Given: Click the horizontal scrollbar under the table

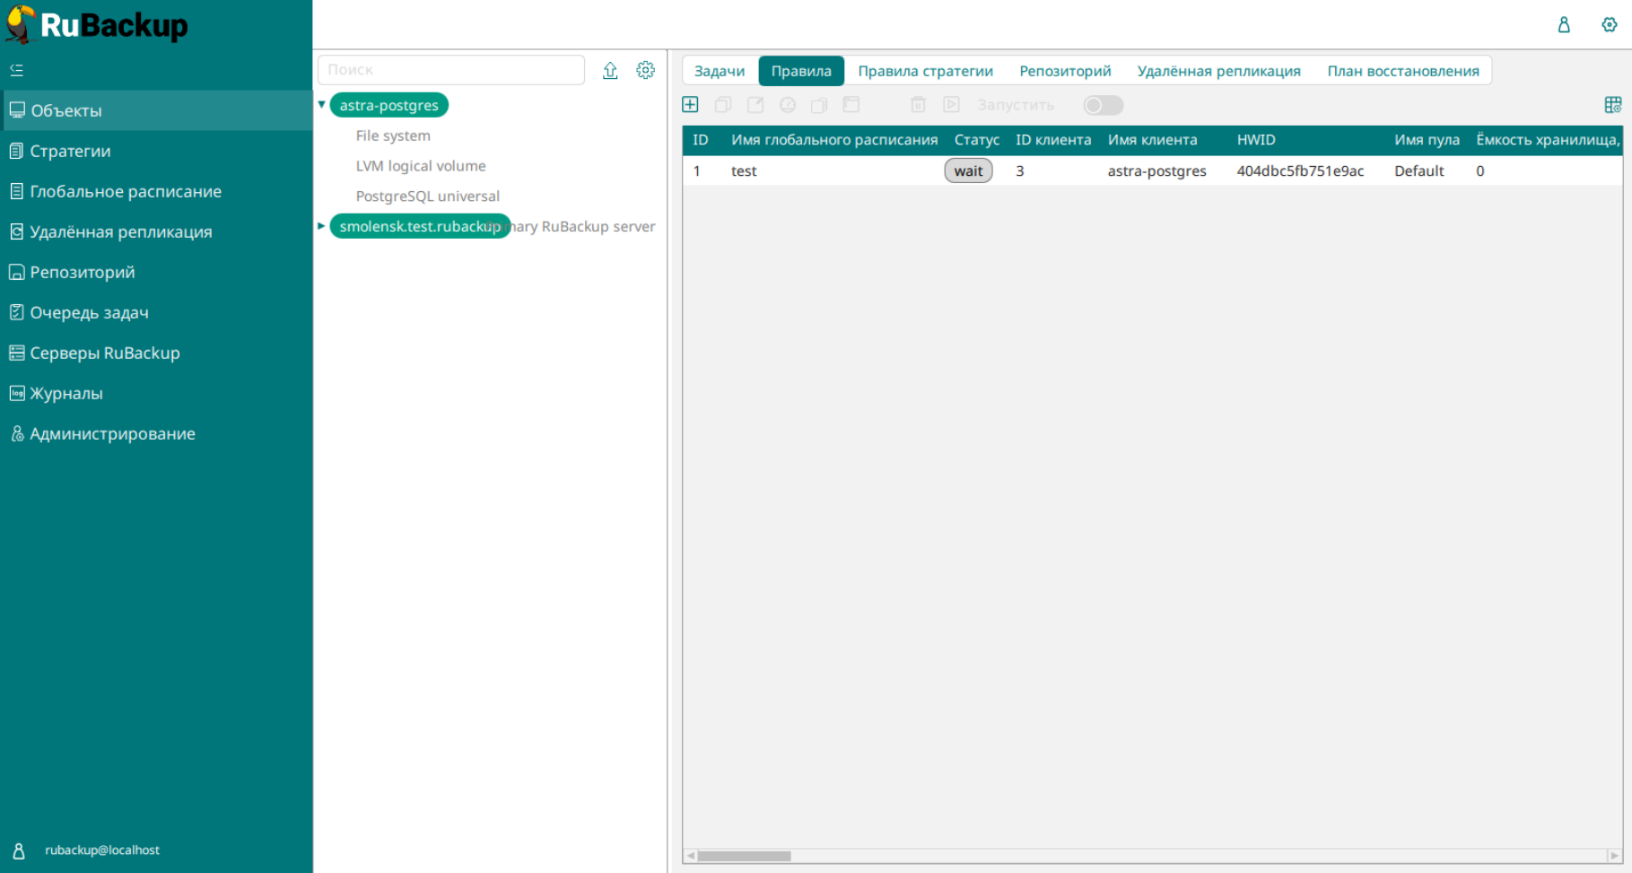Looking at the screenshot, I should click(745, 856).
